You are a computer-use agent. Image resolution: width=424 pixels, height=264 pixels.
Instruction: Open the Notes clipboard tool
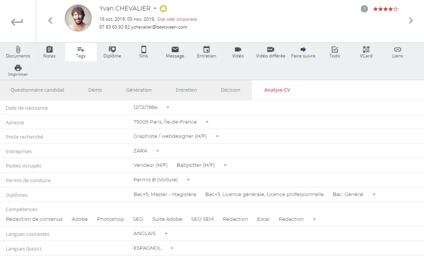tap(49, 52)
